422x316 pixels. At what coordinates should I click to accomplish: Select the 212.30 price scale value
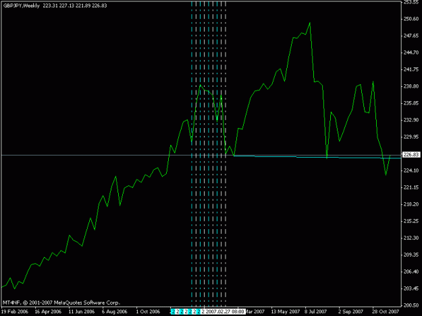tap(411, 238)
